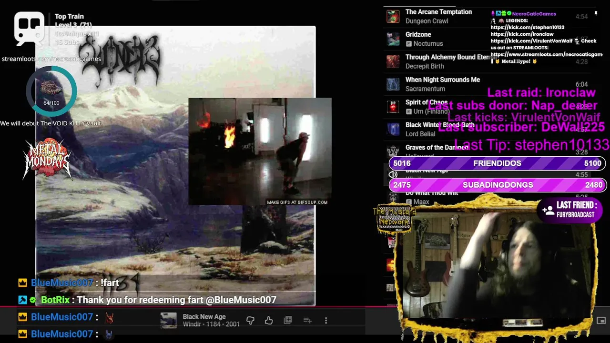This screenshot has height=343, width=610.
Task: Play 'The Arcane Temptation' from the queue
Action: 438,12
